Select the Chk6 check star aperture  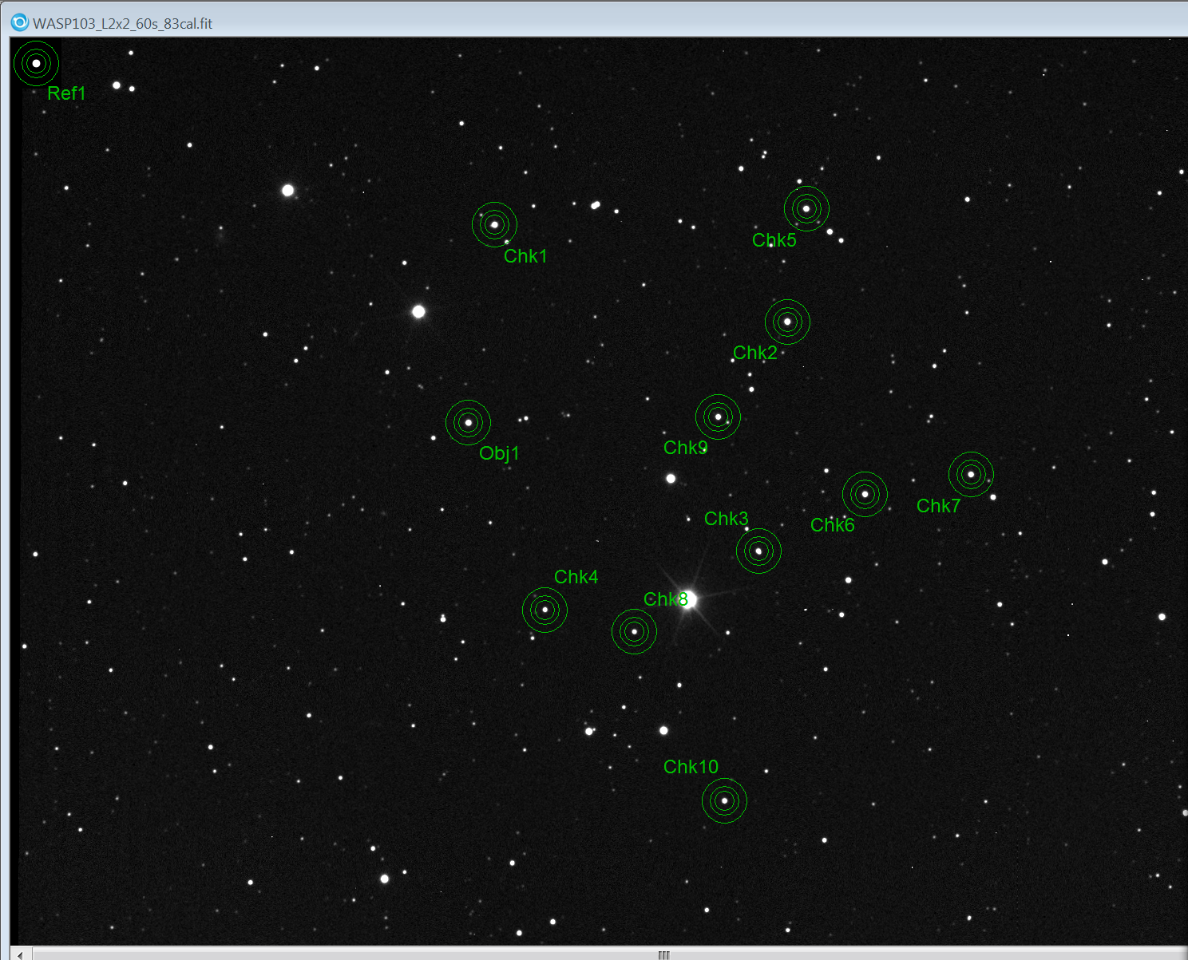coord(865,494)
